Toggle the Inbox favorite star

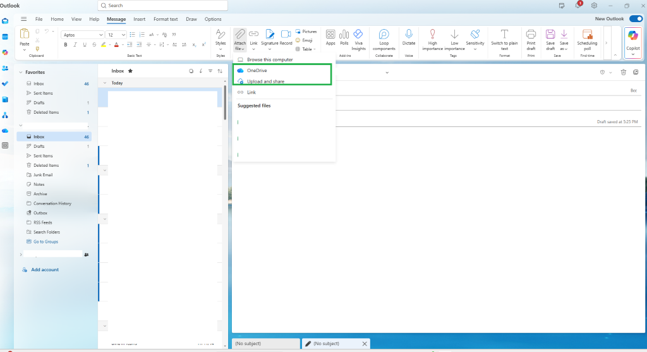click(130, 71)
